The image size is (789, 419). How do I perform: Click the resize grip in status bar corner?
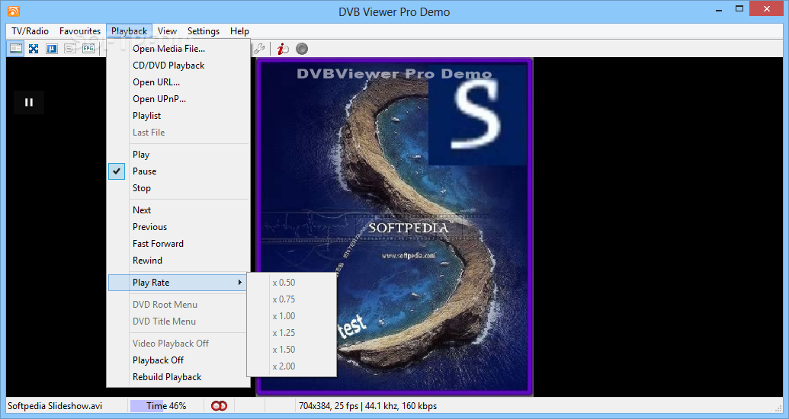[779, 408]
